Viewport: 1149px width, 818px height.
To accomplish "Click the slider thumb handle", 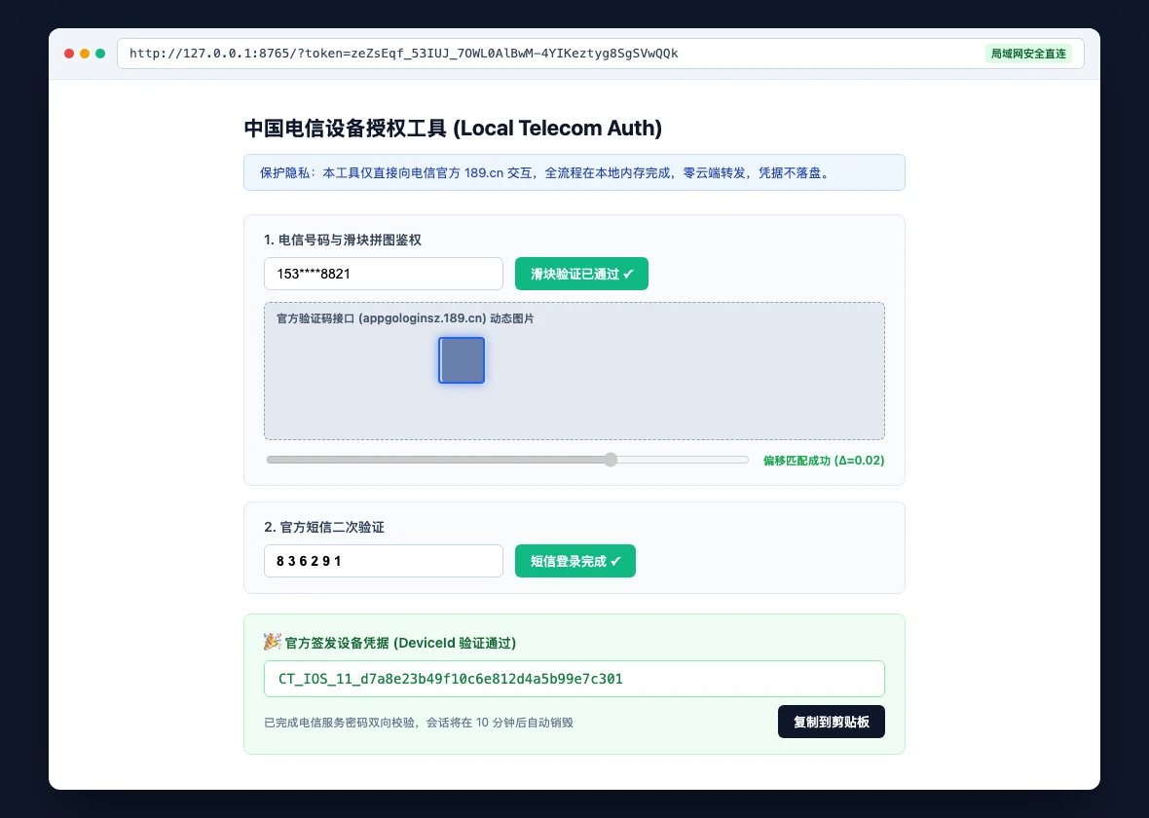I will pos(611,460).
